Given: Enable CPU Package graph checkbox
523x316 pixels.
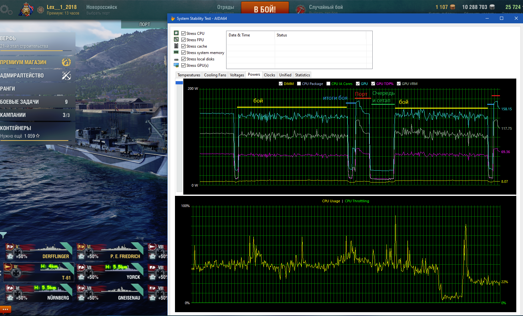Looking at the screenshot, I should [299, 84].
